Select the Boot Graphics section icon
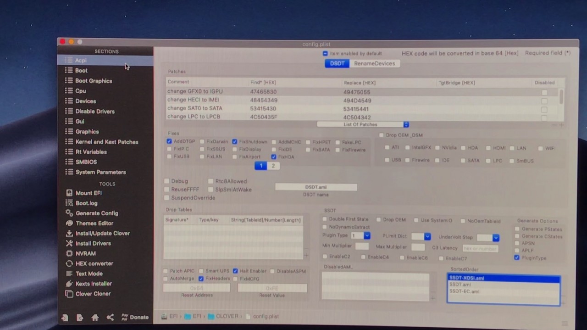This screenshot has width=587, height=330. [69, 80]
